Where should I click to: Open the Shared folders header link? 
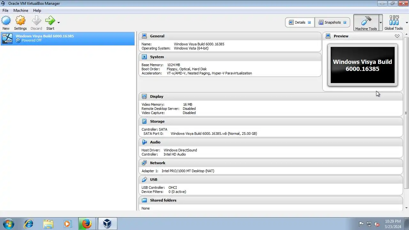pyautogui.click(x=163, y=200)
